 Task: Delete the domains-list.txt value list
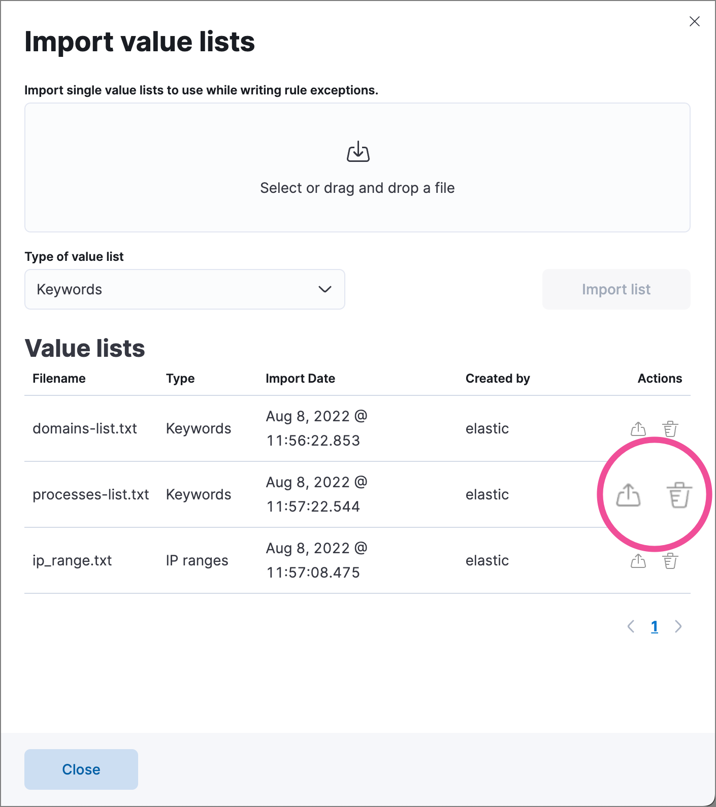(x=670, y=429)
